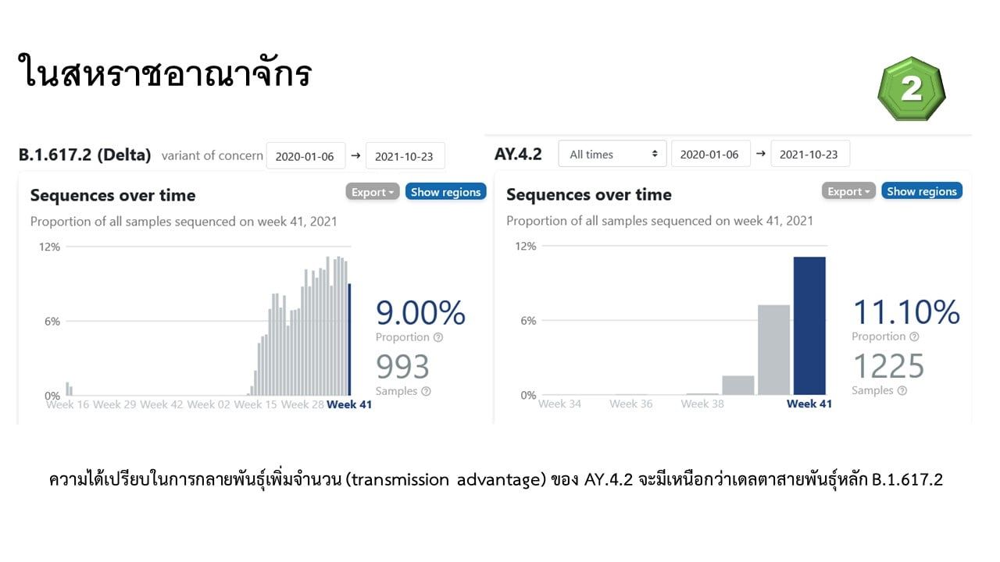
Task: Click the end date field 2021-10-23 on AY.4.2 panel
Action: point(810,153)
